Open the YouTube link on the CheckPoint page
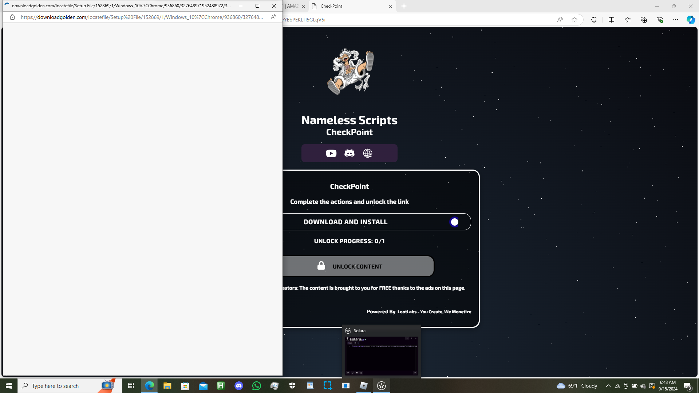Viewport: 699px width, 393px height. click(x=331, y=153)
